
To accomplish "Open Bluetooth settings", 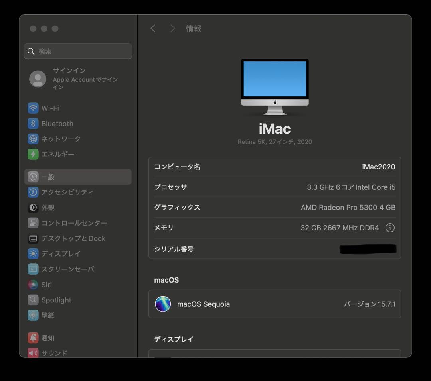I will (57, 124).
